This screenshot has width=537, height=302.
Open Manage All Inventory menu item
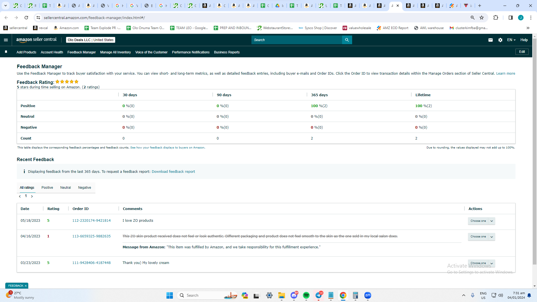tap(116, 52)
